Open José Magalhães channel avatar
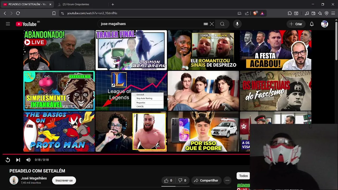Viewport: 338px width, 190px height. pyautogui.click(x=14, y=180)
